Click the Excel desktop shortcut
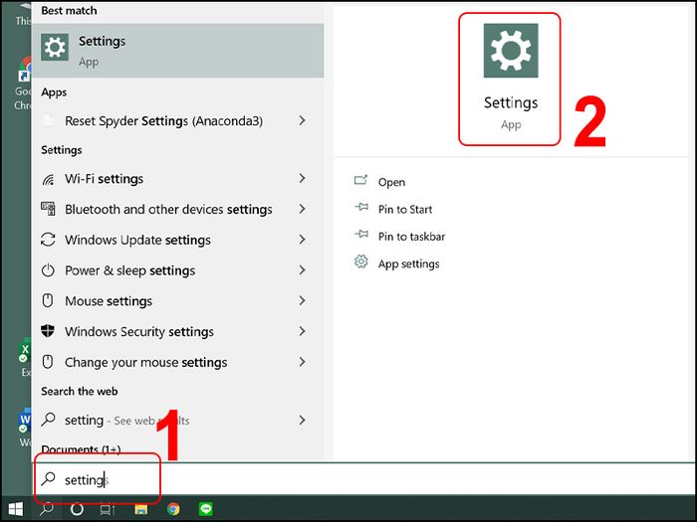Viewport: 697px width, 522px height. [x=25, y=359]
